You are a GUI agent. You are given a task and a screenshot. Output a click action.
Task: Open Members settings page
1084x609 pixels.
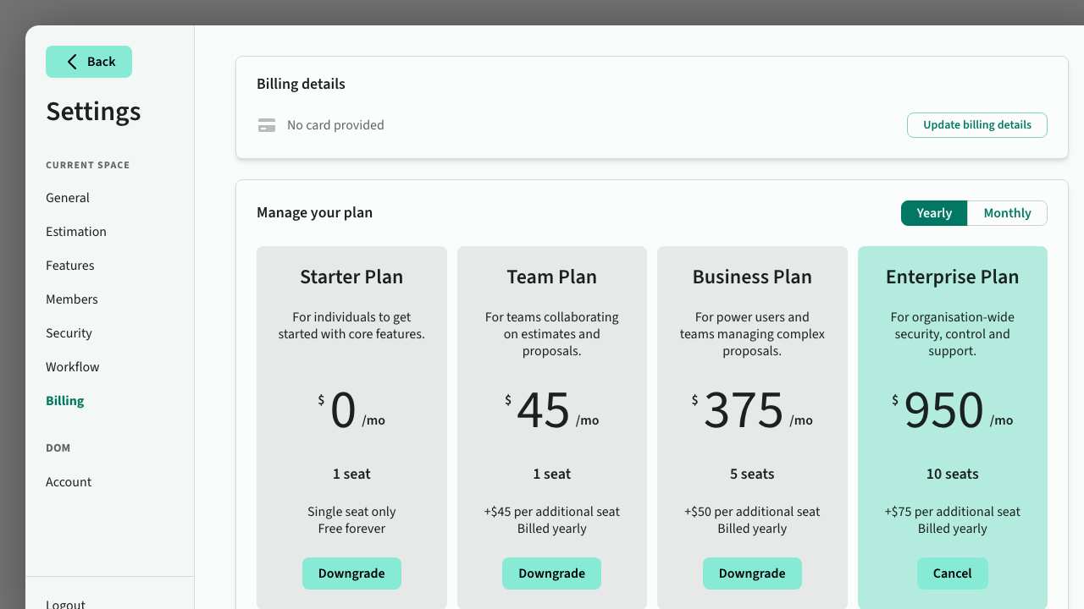point(72,299)
